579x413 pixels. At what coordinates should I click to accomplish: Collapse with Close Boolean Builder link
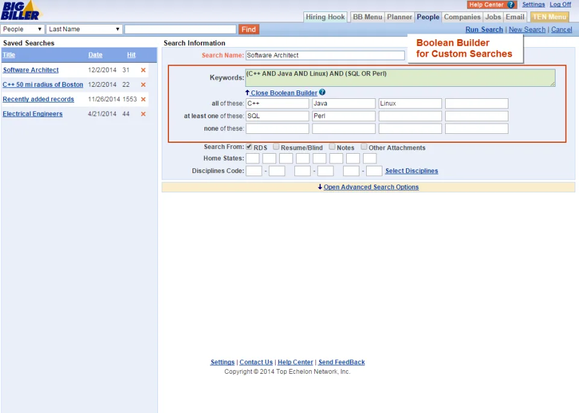(x=283, y=93)
